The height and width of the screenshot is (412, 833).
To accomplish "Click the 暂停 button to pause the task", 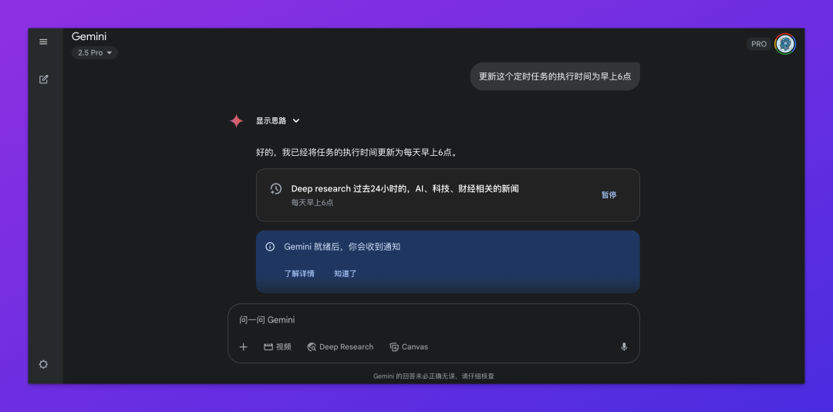I will (609, 195).
